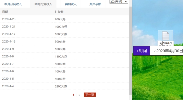Select 500火券 in the 2020-4-7 row
The image size is (183, 100).
[60, 64]
